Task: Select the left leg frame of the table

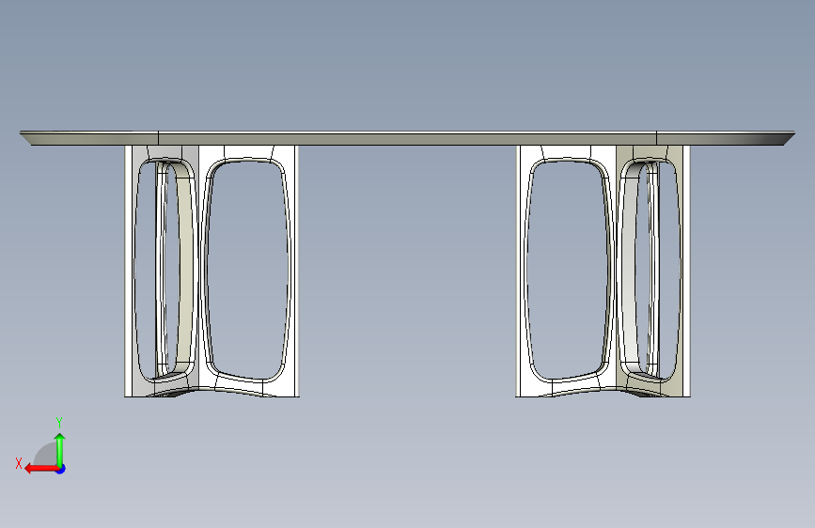Action: pyautogui.click(x=212, y=272)
